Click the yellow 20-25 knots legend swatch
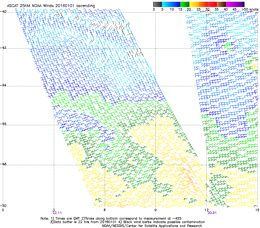This screenshot has width=260, height=228. click(x=194, y=4)
